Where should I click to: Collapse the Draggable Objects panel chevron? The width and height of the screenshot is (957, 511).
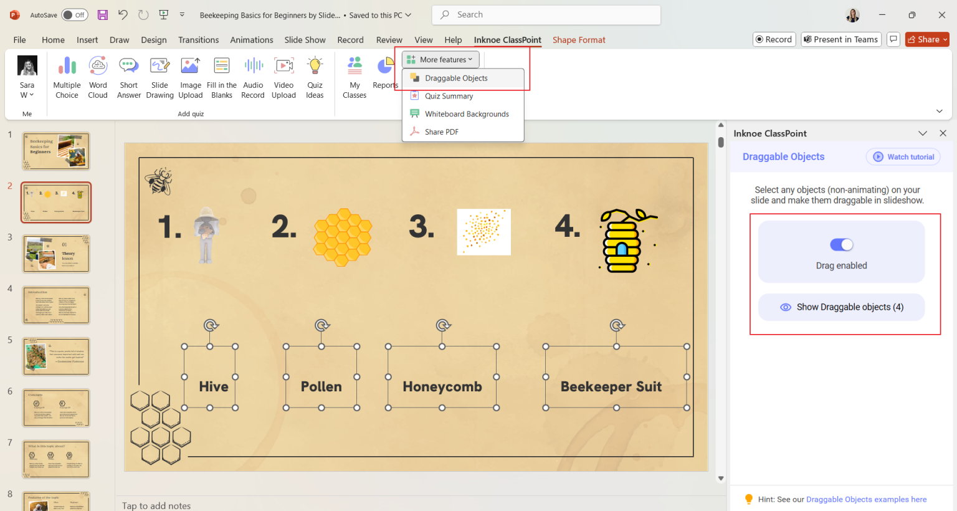(x=923, y=133)
